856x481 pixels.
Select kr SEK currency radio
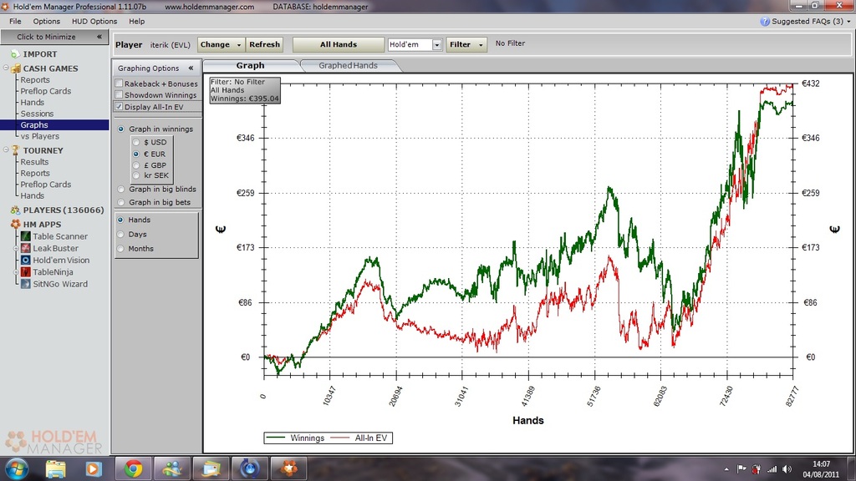pyautogui.click(x=136, y=175)
